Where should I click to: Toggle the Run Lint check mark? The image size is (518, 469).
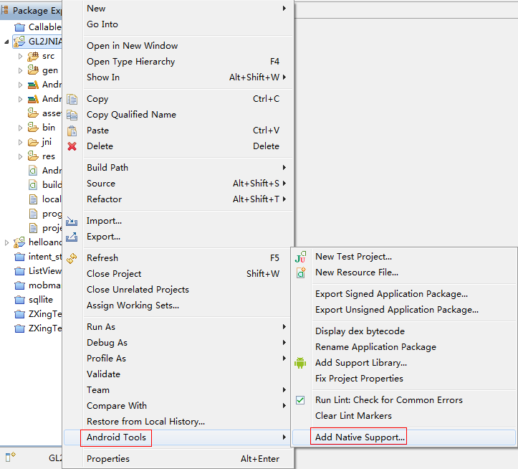(301, 400)
